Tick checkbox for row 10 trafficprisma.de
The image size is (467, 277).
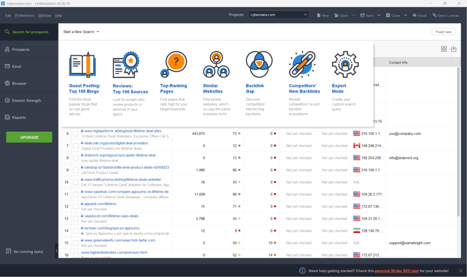click(x=76, y=182)
